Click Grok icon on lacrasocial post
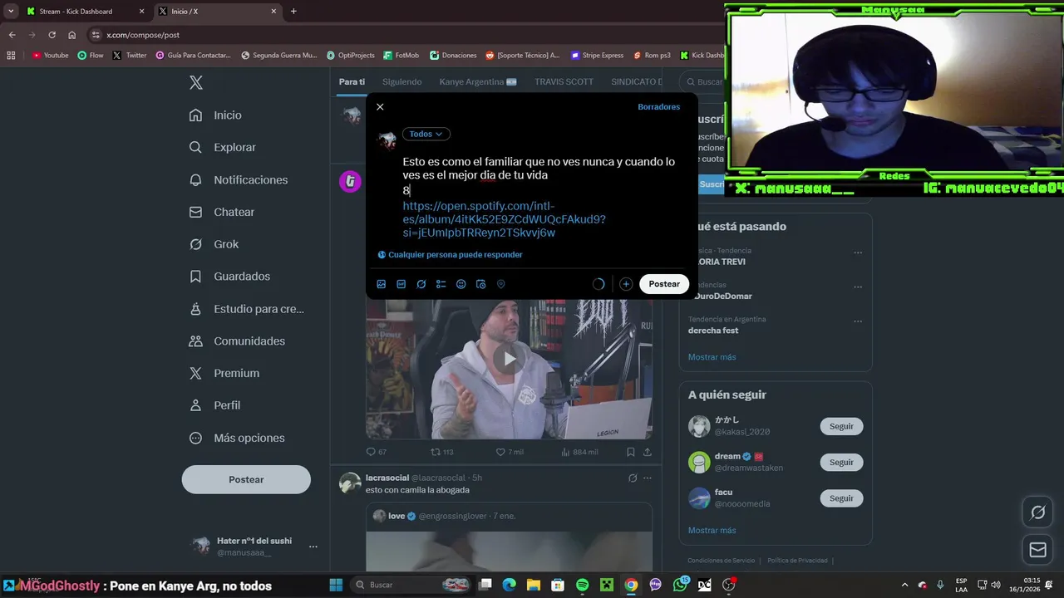 tap(633, 478)
